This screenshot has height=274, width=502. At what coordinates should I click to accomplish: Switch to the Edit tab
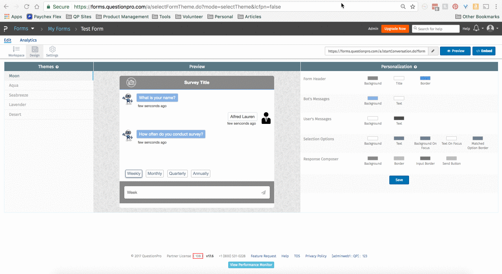(8, 40)
